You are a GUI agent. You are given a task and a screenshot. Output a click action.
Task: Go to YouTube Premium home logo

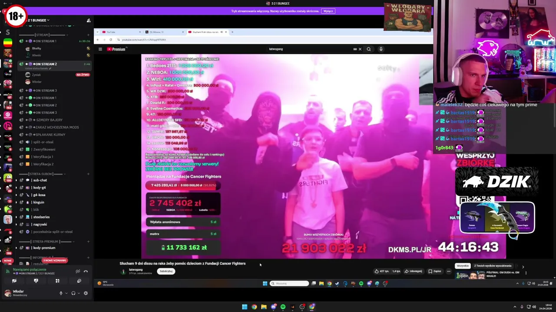pos(116,49)
